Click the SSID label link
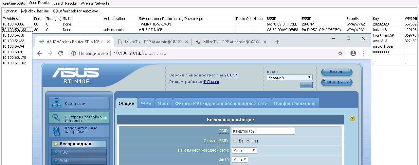419x165 pixels. tap(224, 131)
